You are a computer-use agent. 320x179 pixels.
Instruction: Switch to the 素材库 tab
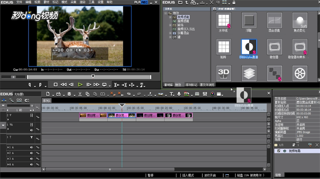click(168, 85)
